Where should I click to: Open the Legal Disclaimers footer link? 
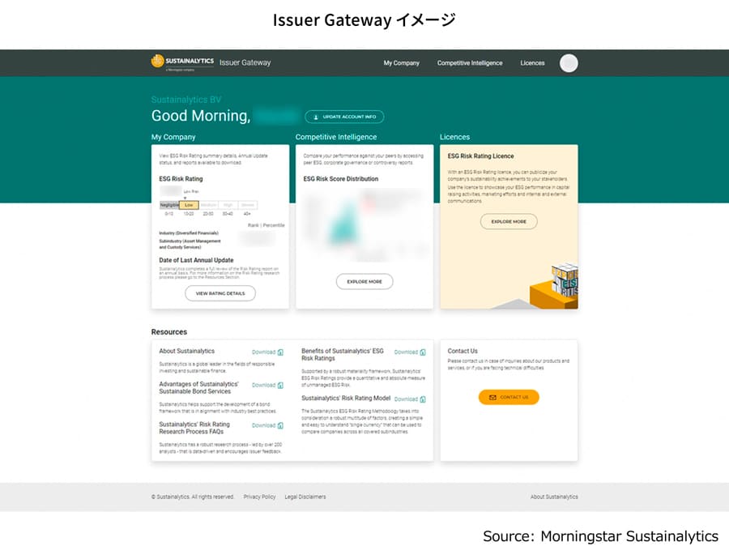click(305, 497)
